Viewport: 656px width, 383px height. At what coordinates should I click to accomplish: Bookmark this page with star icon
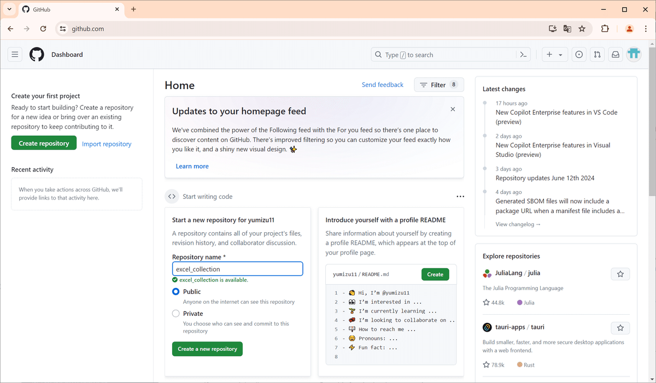[582, 28]
